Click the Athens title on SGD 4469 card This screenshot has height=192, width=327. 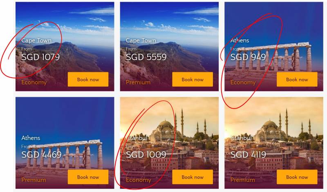(x=31, y=138)
